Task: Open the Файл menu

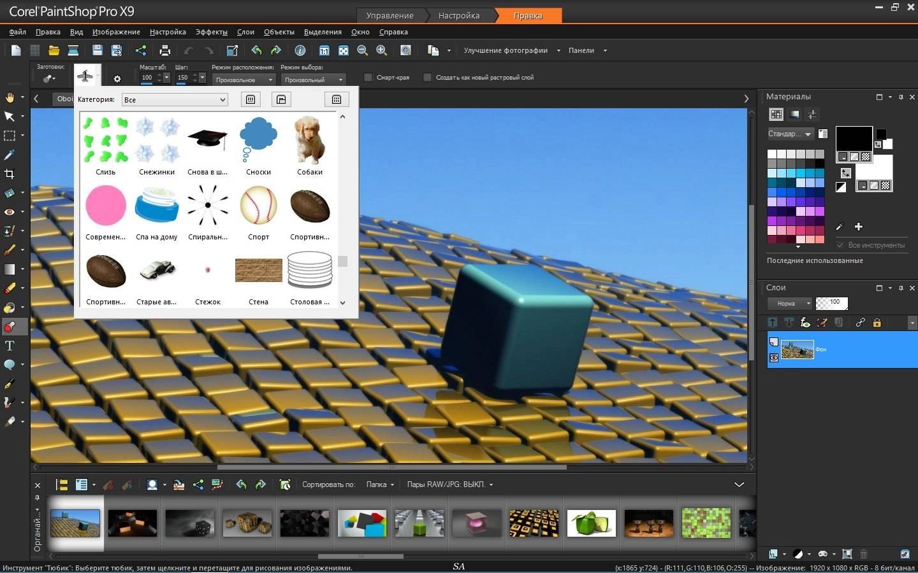Action: click(x=18, y=32)
